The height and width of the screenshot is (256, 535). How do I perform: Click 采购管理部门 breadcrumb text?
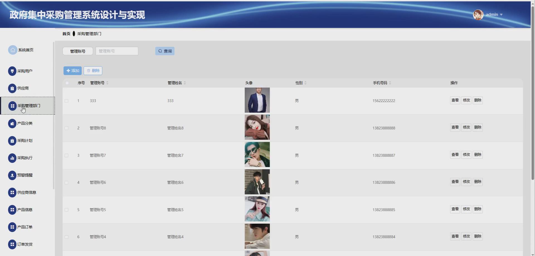click(x=89, y=34)
